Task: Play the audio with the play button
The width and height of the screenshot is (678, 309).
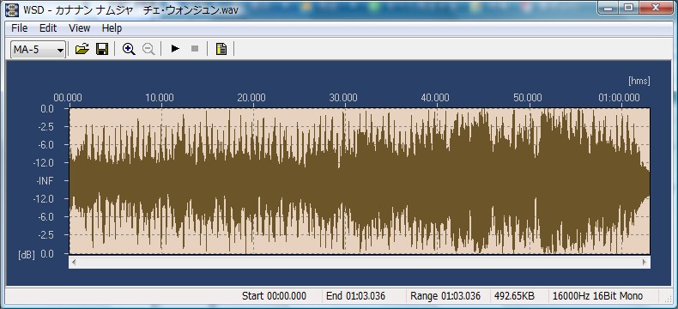Action: (175, 49)
